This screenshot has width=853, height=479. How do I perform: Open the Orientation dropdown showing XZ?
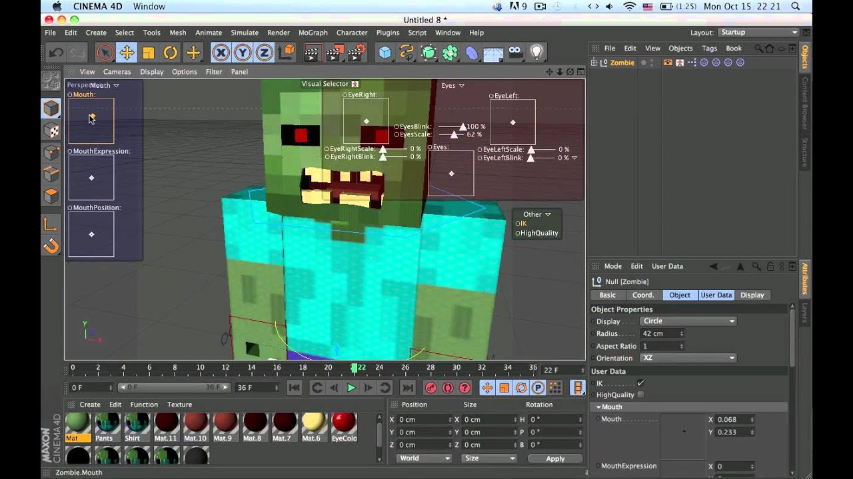tap(688, 358)
